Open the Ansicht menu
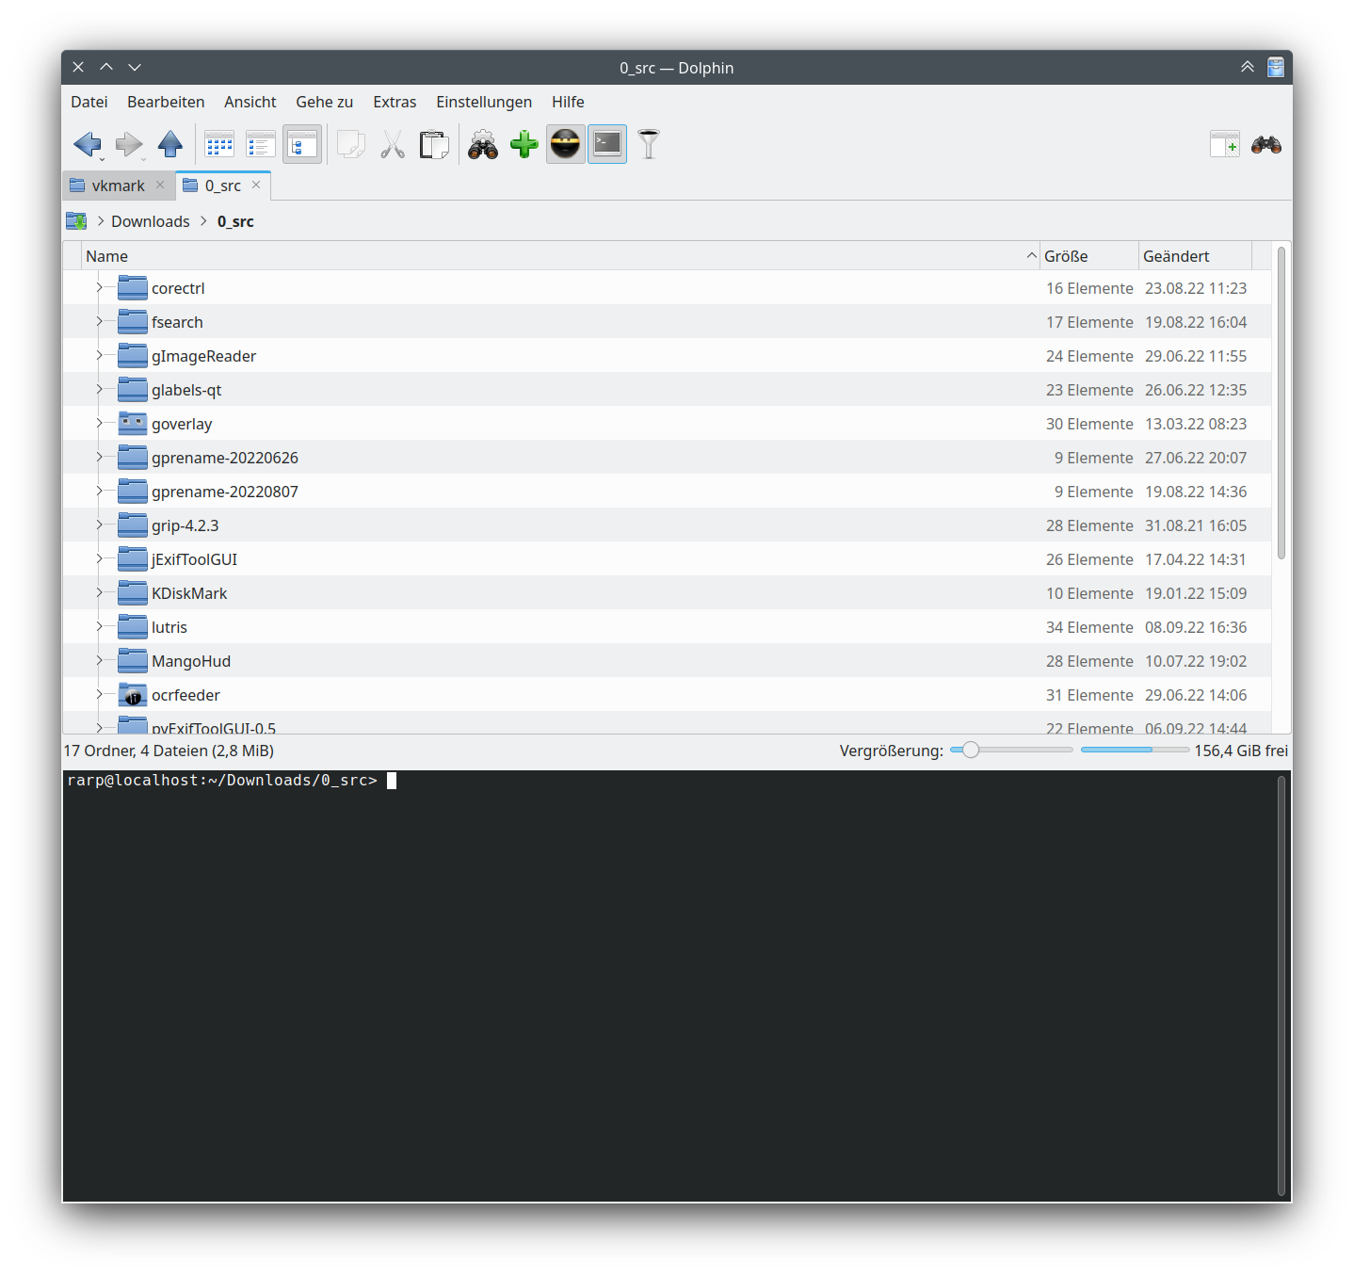Viewport: 1354px width, 1276px height. (250, 102)
